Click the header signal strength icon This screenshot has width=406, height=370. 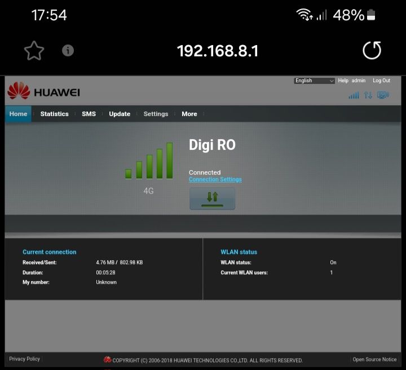(x=354, y=95)
